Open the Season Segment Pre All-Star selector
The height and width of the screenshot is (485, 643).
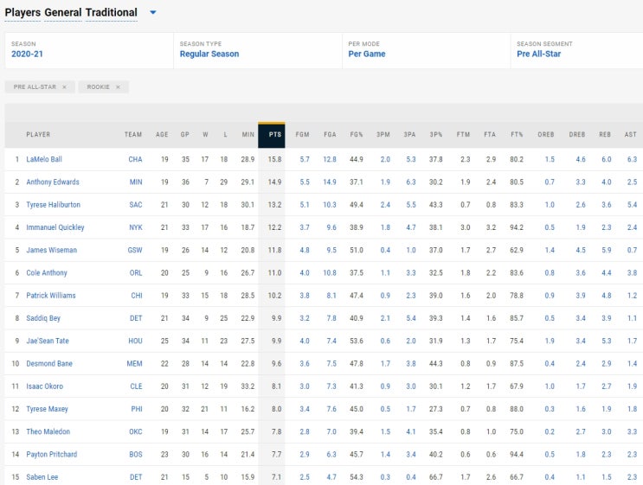pyautogui.click(x=576, y=50)
